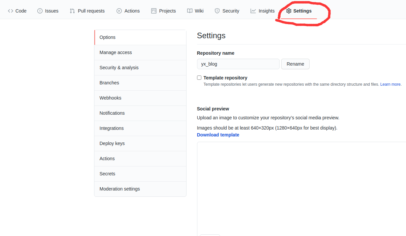Open Deploy keys settings
The height and width of the screenshot is (236, 406).
[x=112, y=143]
